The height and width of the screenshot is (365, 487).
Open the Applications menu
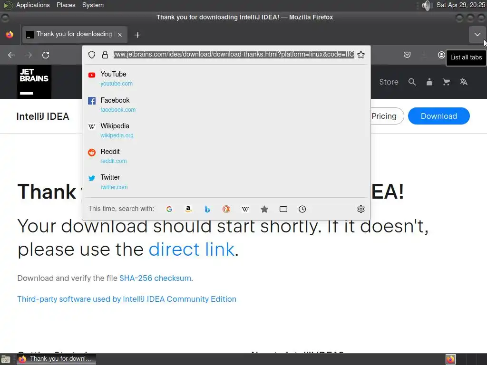point(33,5)
